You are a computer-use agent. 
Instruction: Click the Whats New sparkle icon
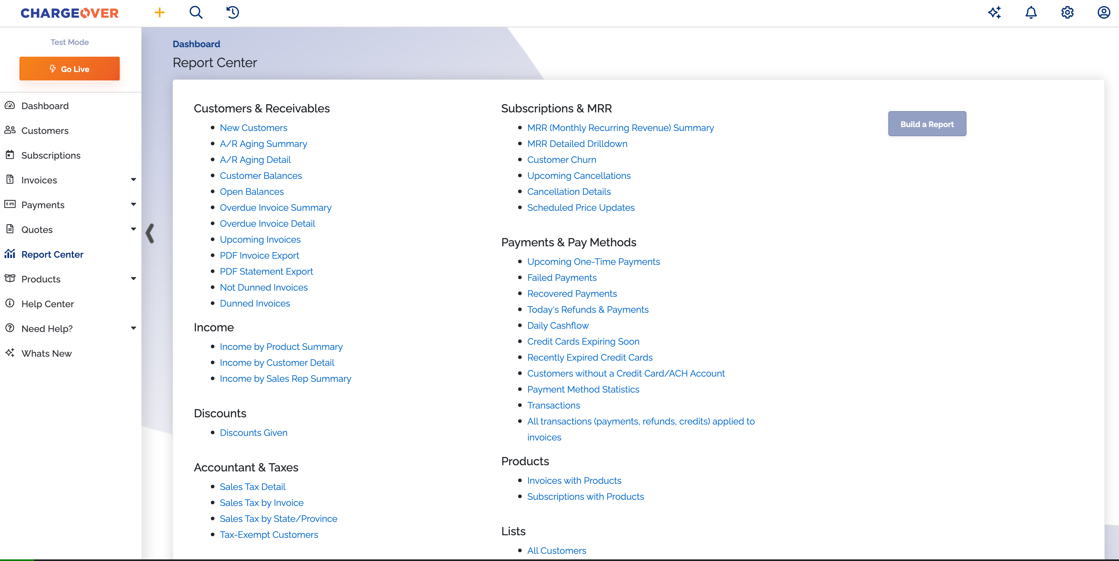[x=10, y=353]
